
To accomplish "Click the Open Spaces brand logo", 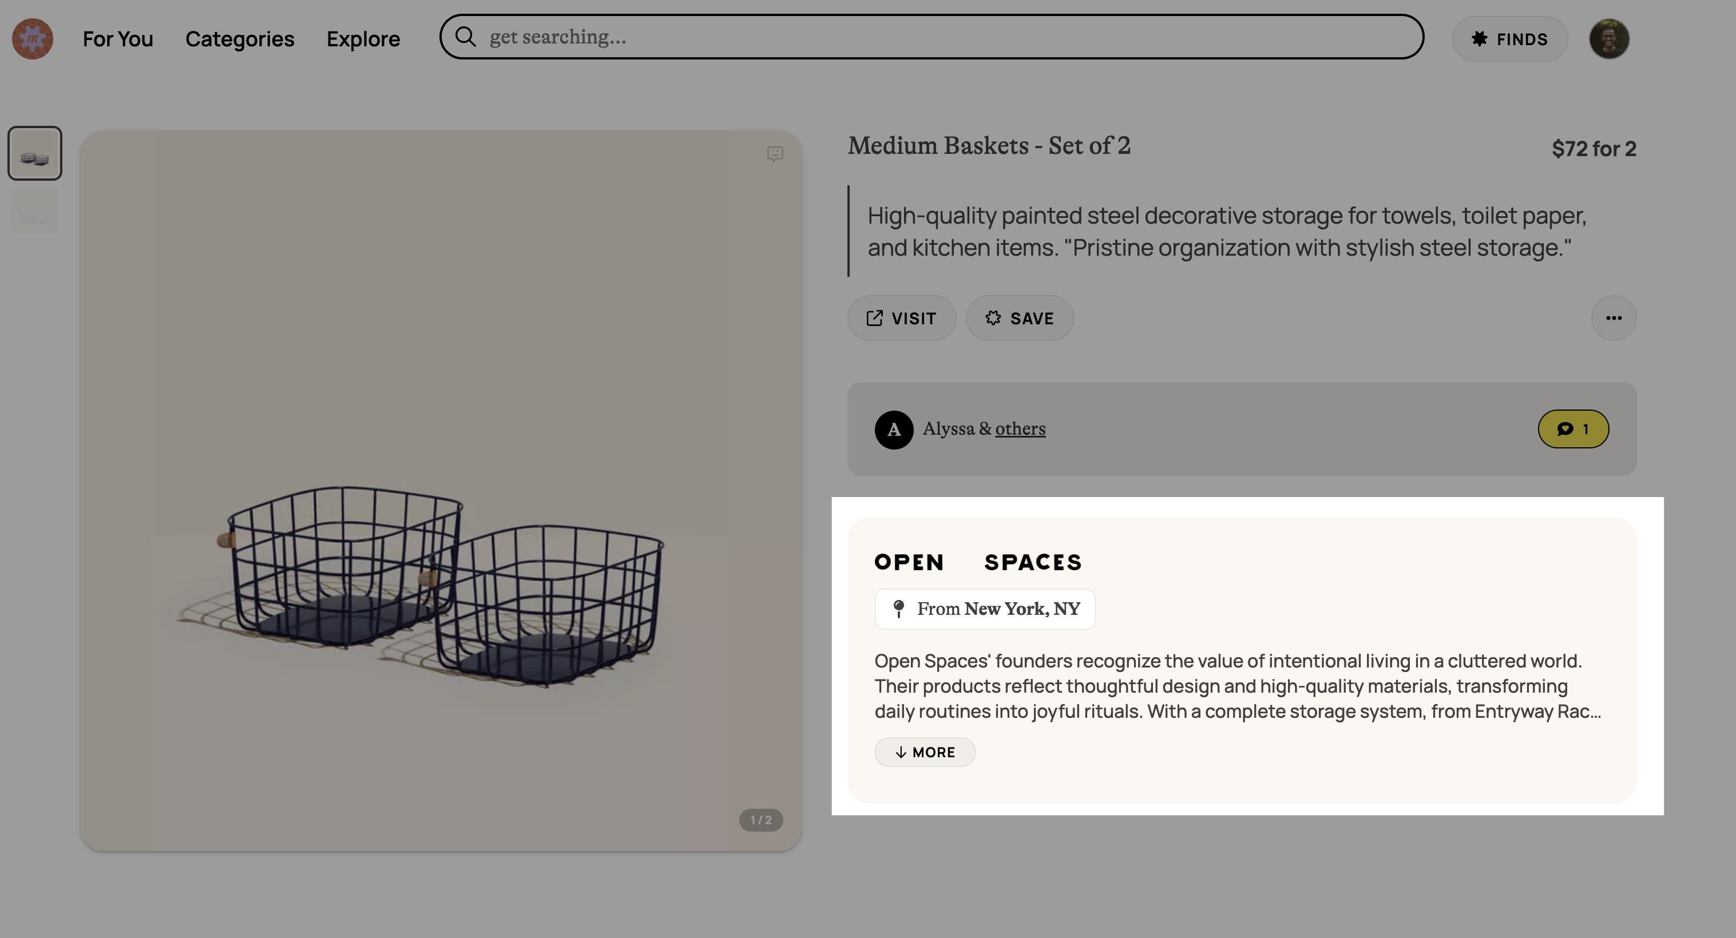I will click(978, 562).
